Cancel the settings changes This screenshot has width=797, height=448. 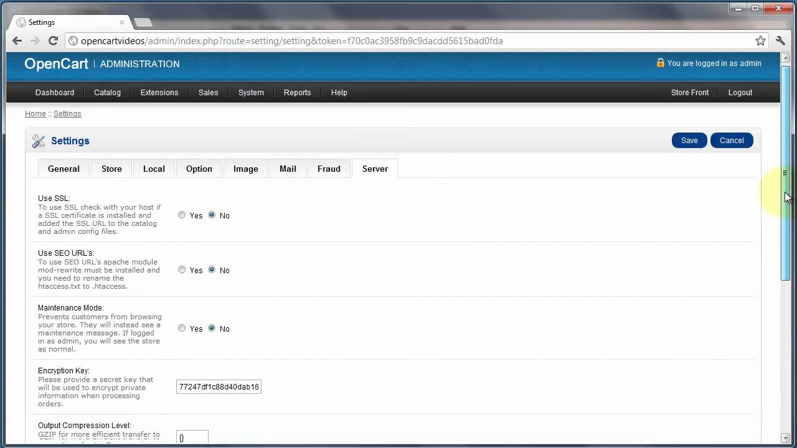(732, 141)
